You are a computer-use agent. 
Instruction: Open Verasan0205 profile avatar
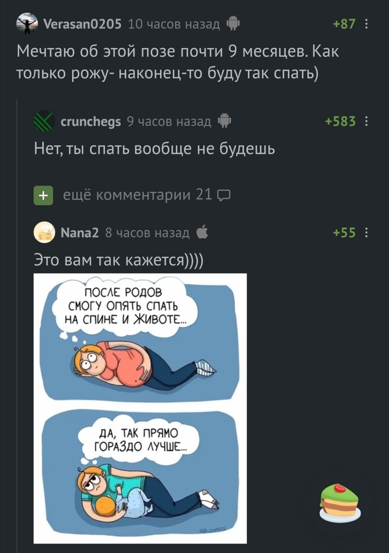pos(27,23)
